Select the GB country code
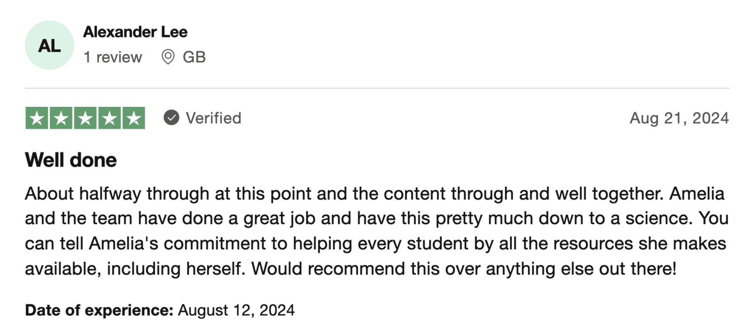This screenshot has height=335, width=756. pos(194,57)
